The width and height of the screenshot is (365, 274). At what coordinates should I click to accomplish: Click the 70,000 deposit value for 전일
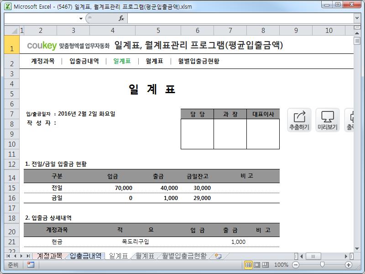tap(123, 188)
